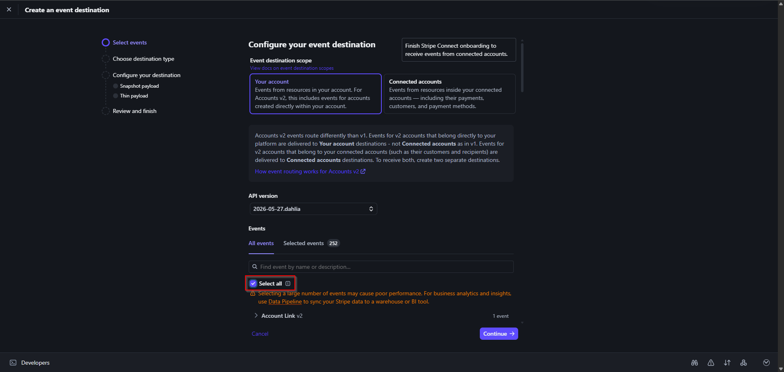784x372 pixels.
Task: Select the Thin payload sub-step
Action: pos(134,96)
